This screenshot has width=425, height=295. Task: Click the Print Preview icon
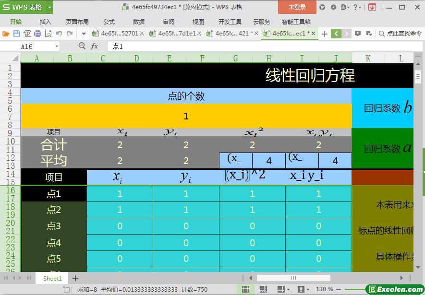(x=48, y=34)
